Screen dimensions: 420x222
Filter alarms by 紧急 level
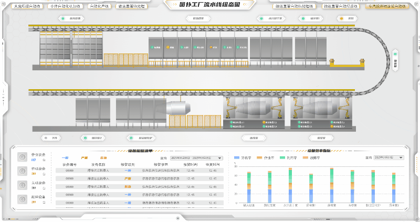[103, 158]
